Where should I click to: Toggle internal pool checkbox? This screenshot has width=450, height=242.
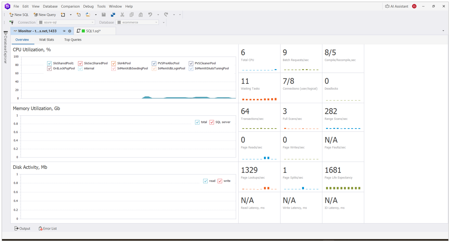point(80,68)
